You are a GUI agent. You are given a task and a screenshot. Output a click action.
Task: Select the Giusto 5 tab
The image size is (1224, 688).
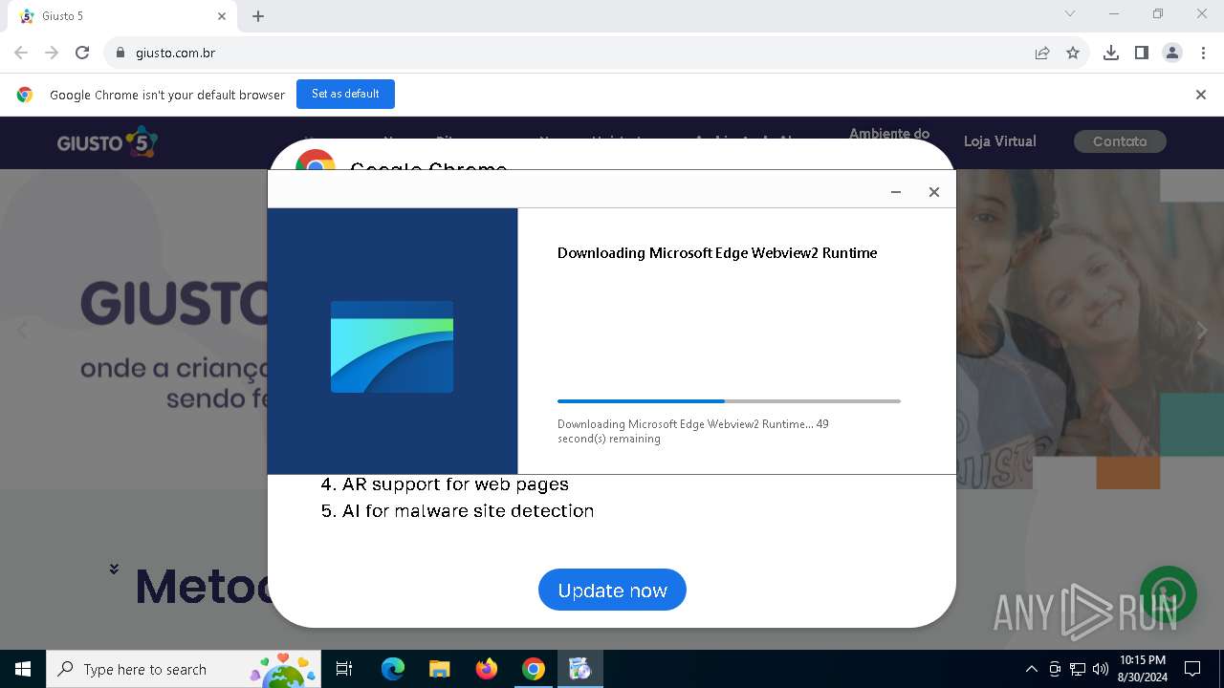coord(122,16)
